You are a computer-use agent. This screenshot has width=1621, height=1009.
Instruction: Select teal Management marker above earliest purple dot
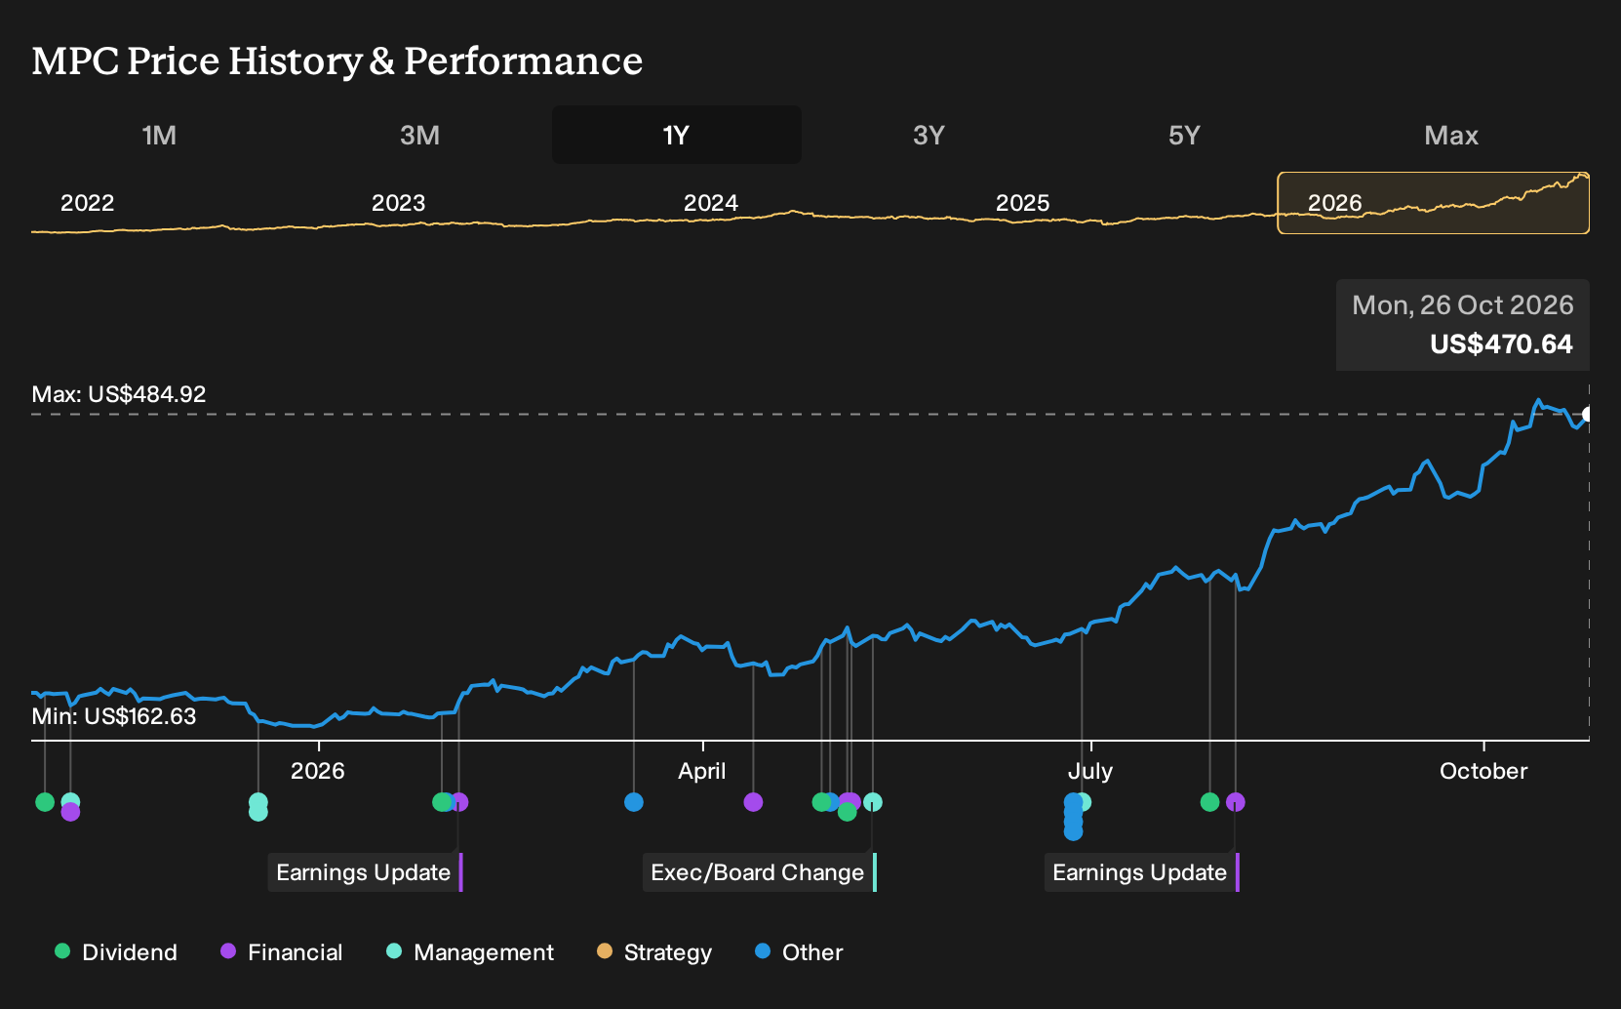(x=70, y=800)
